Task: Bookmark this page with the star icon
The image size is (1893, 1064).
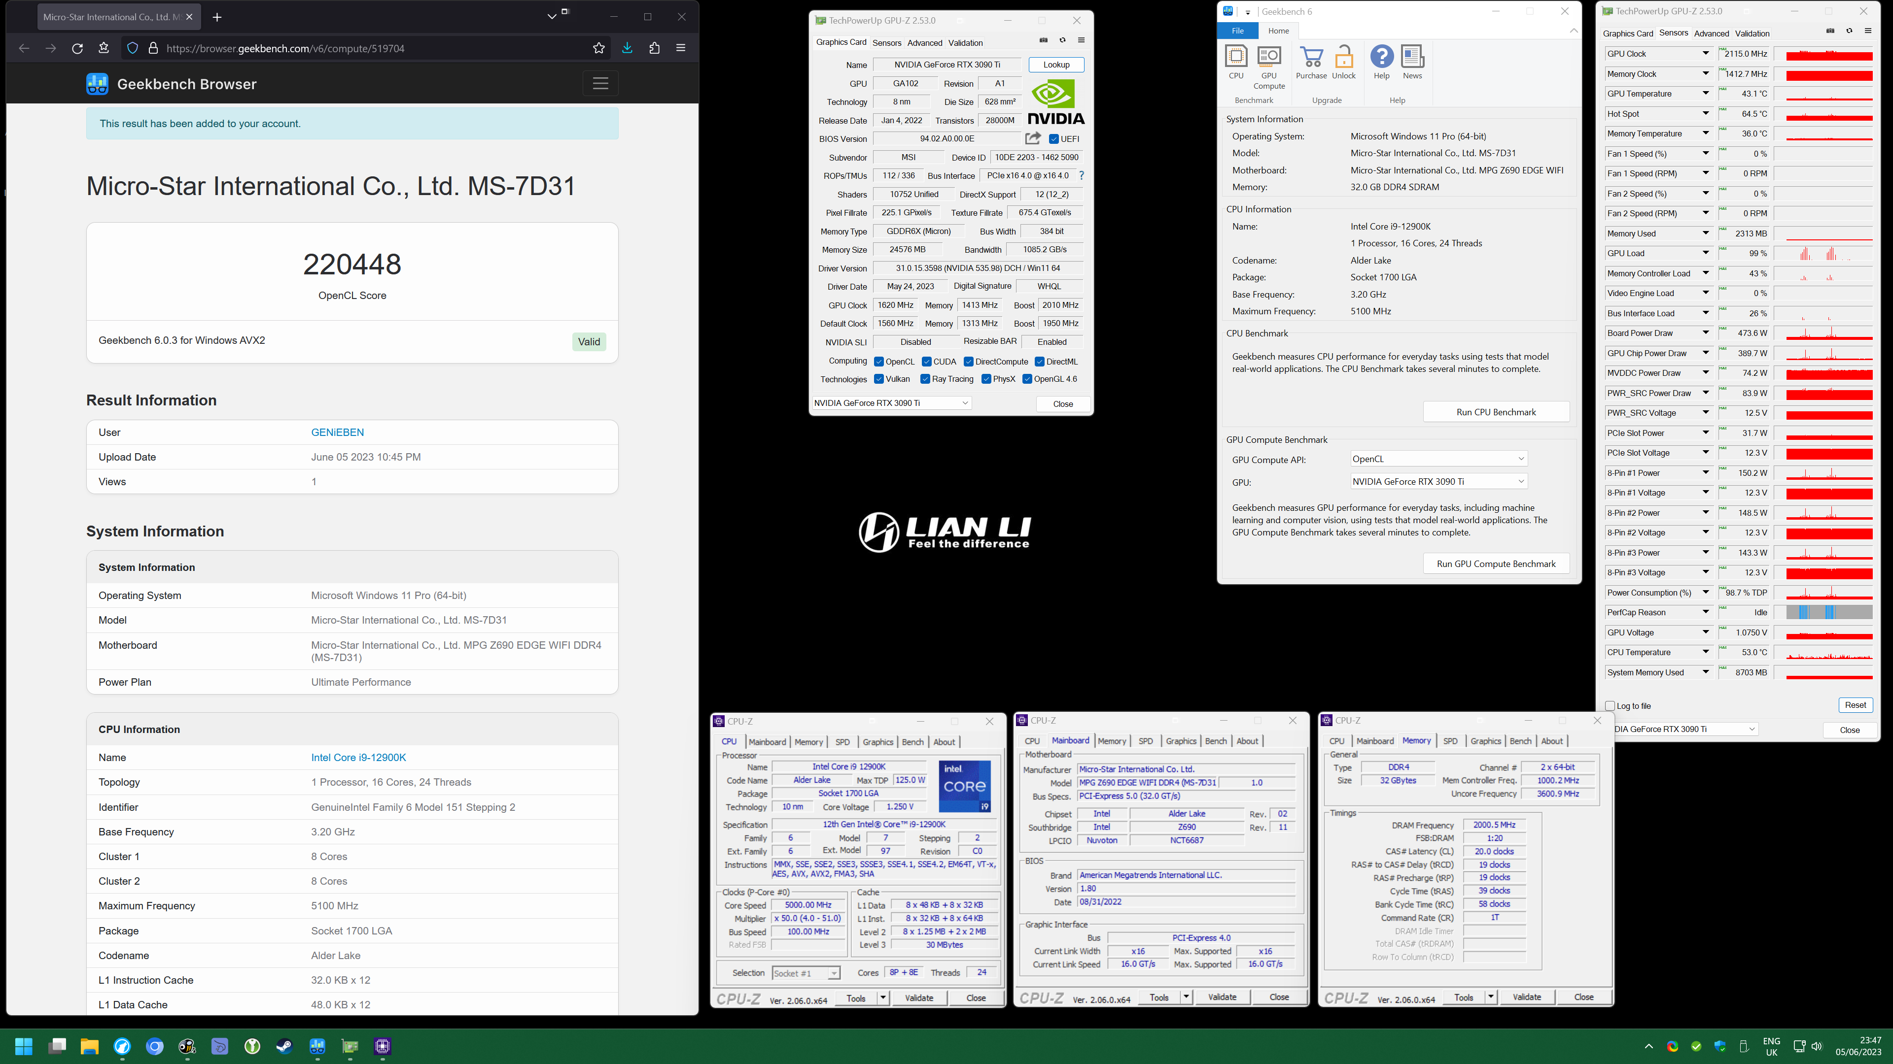Action: point(599,48)
